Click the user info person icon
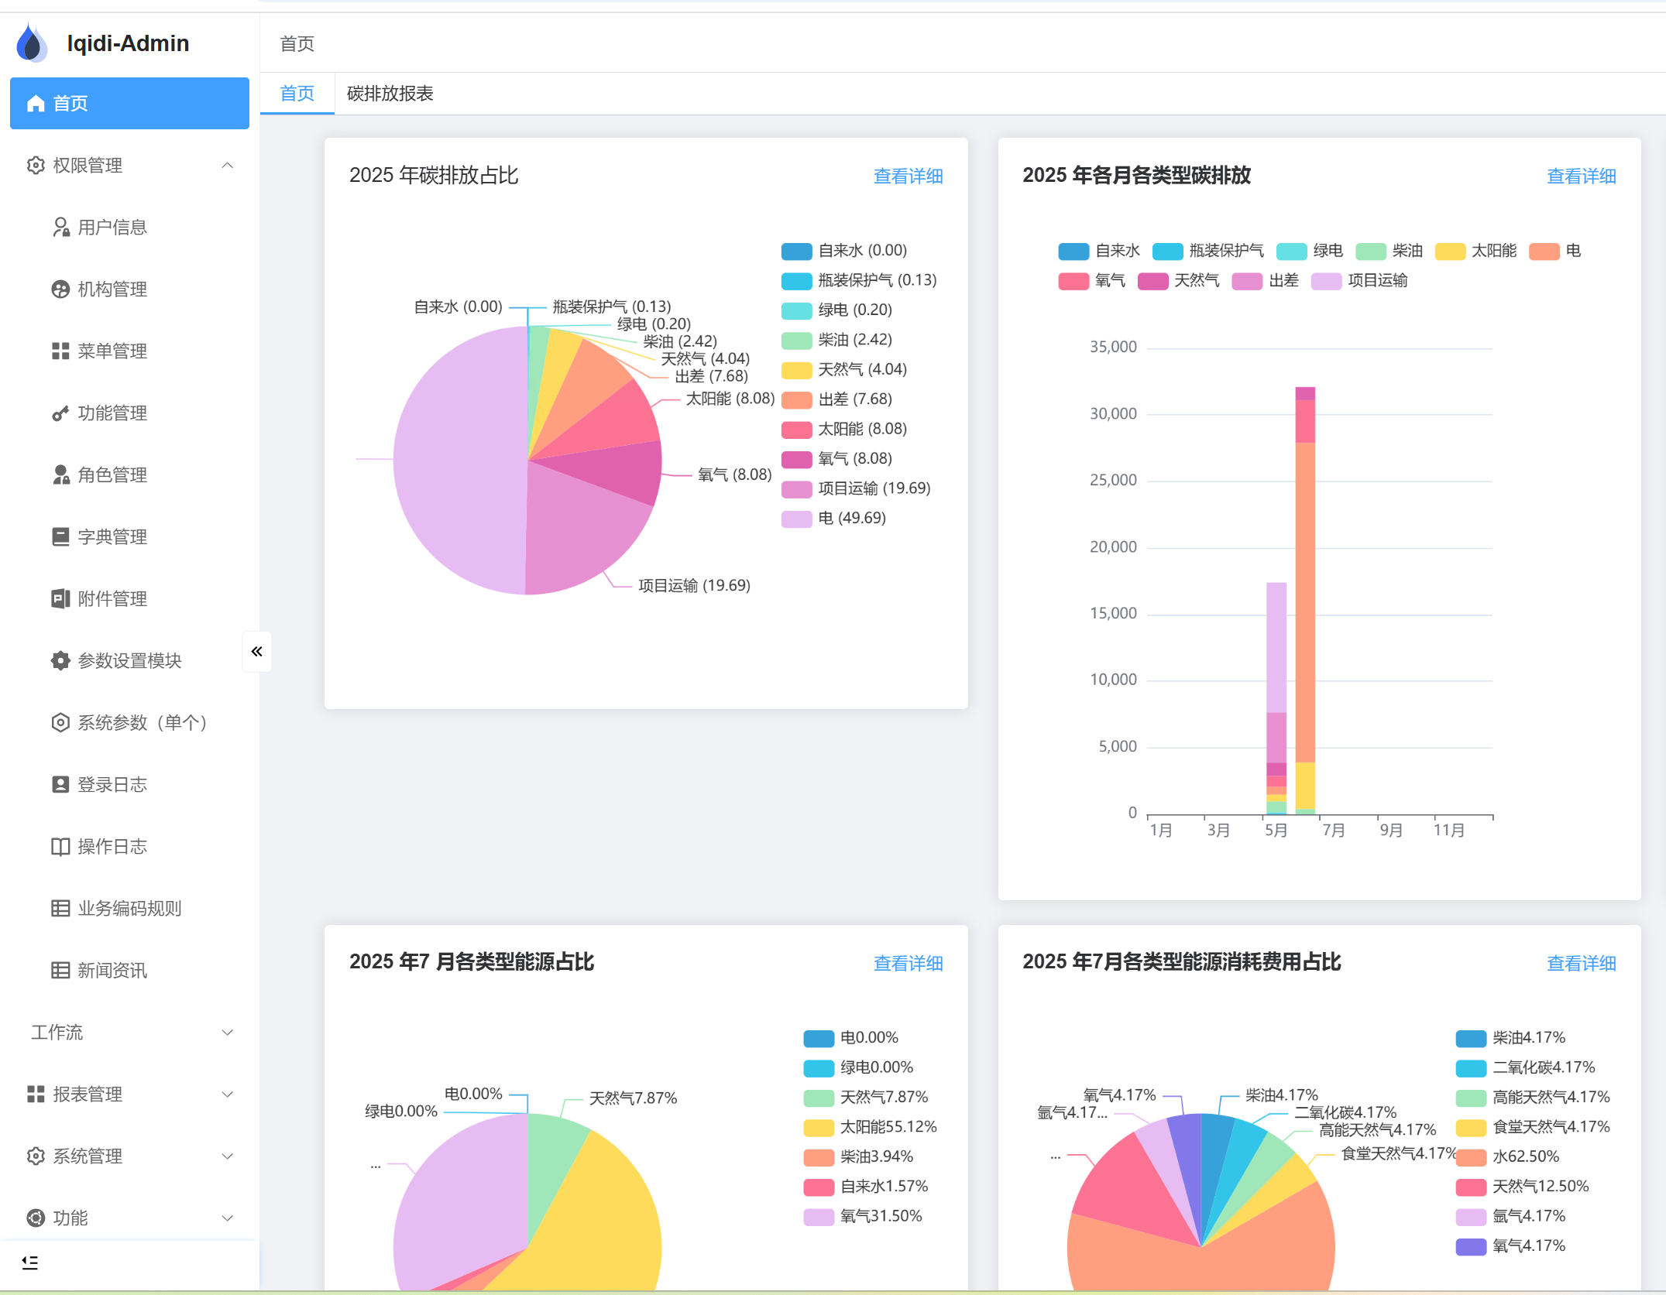The width and height of the screenshot is (1666, 1295). [x=60, y=227]
